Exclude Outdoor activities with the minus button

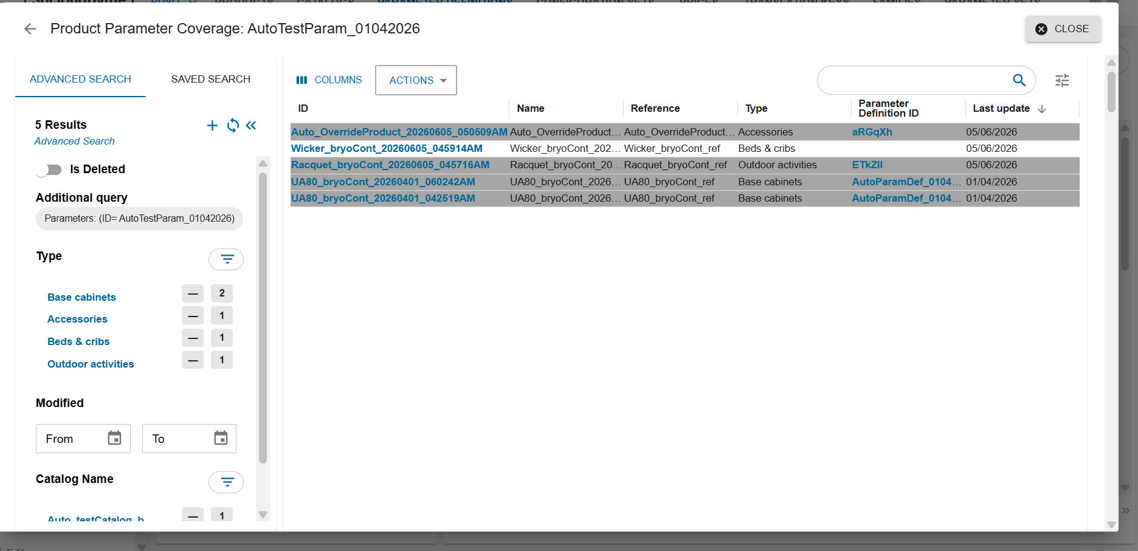click(x=193, y=360)
